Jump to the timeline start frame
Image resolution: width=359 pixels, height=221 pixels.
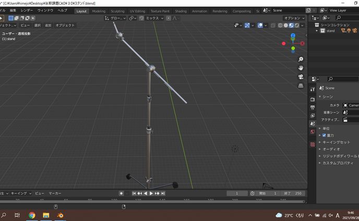[134, 193]
